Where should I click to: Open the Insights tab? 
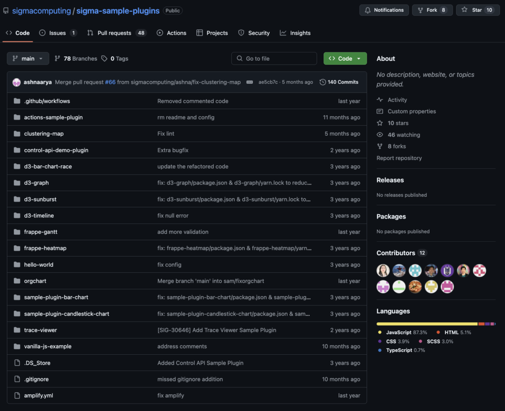(x=295, y=33)
